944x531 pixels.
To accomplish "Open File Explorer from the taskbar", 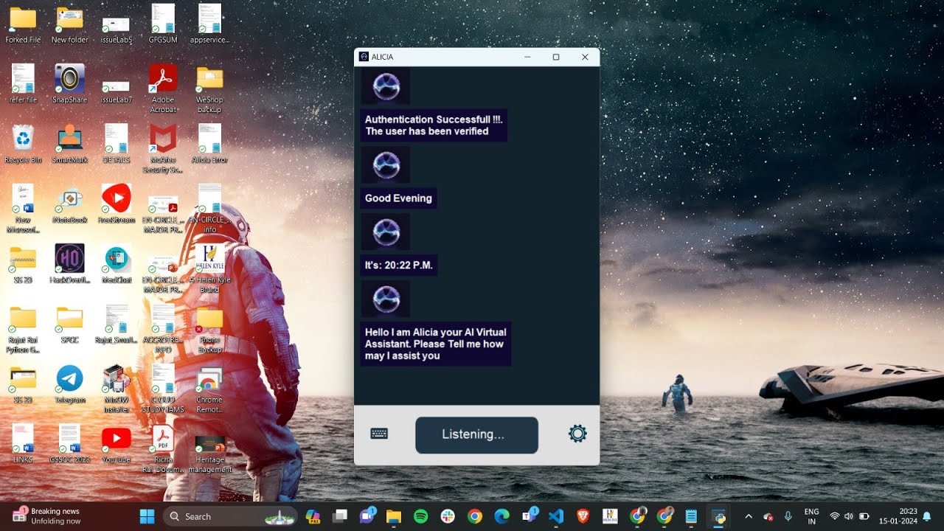I will point(394,516).
